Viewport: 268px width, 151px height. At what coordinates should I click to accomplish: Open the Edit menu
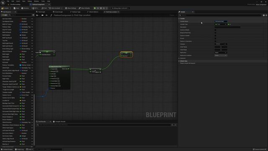pyautogui.click(x=13, y=1)
